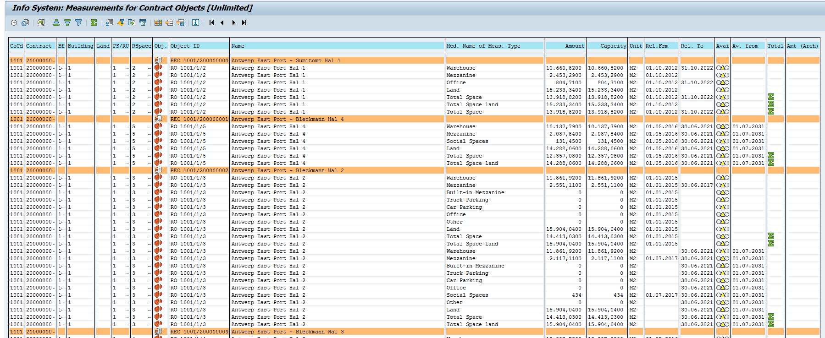Image resolution: width=825 pixels, height=338 pixels.
Task: Select the Med. Name of Meas. Type header
Action: 495,46
